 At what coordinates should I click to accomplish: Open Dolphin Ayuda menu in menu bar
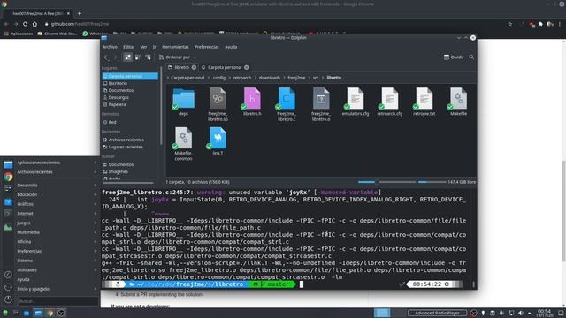[231, 47]
